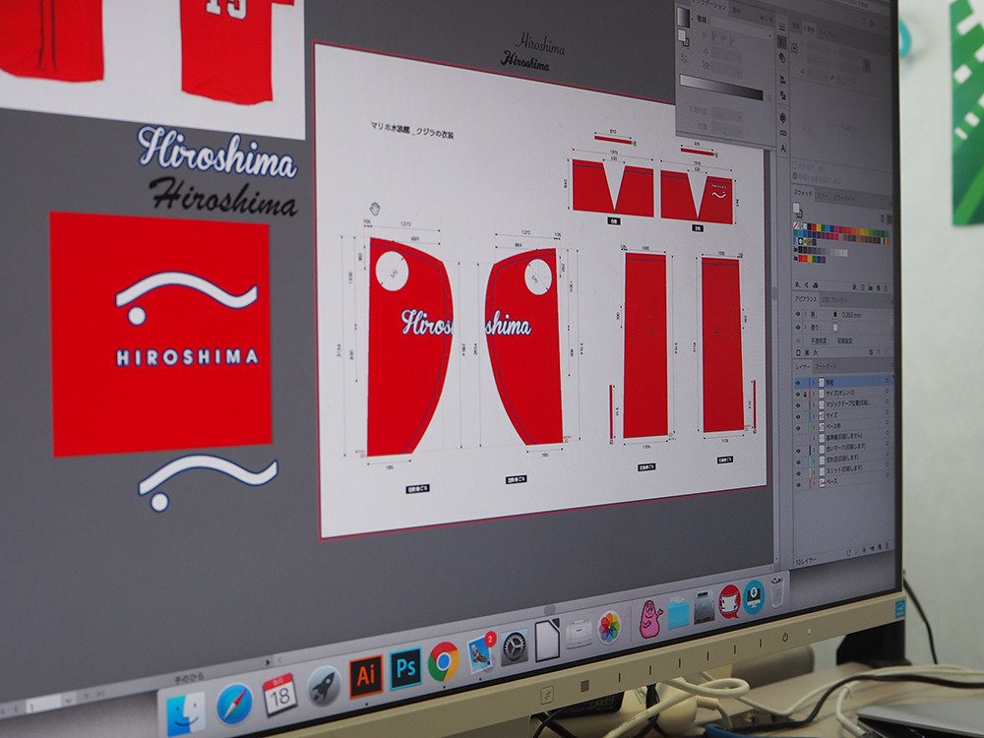The image size is (984, 738).
Task: Toggle stroke (線) visibility in Appearance
Action: [x=798, y=314]
